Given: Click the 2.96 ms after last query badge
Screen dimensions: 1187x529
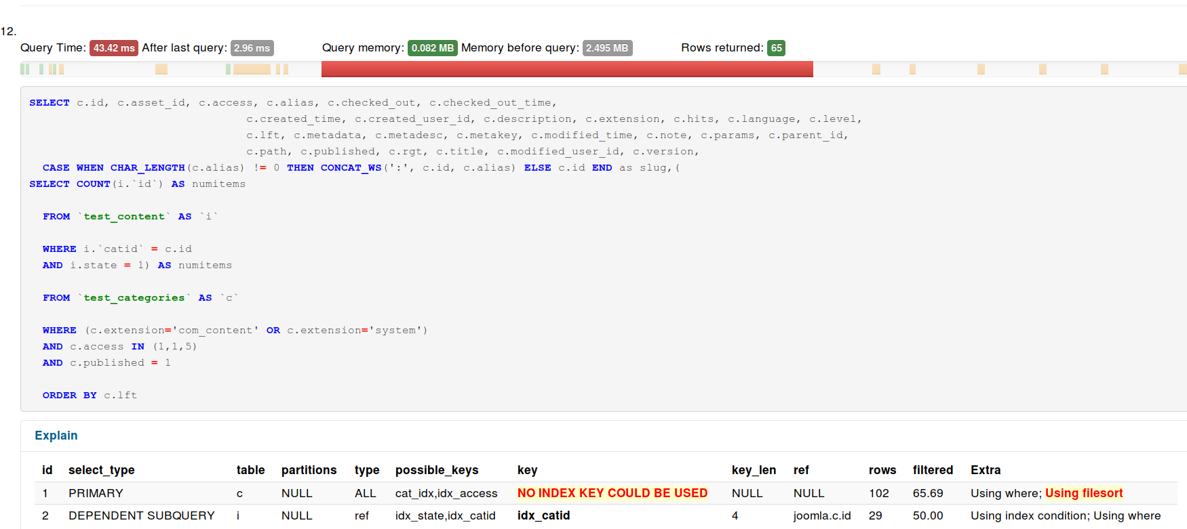Looking at the screenshot, I should pos(252,48).
